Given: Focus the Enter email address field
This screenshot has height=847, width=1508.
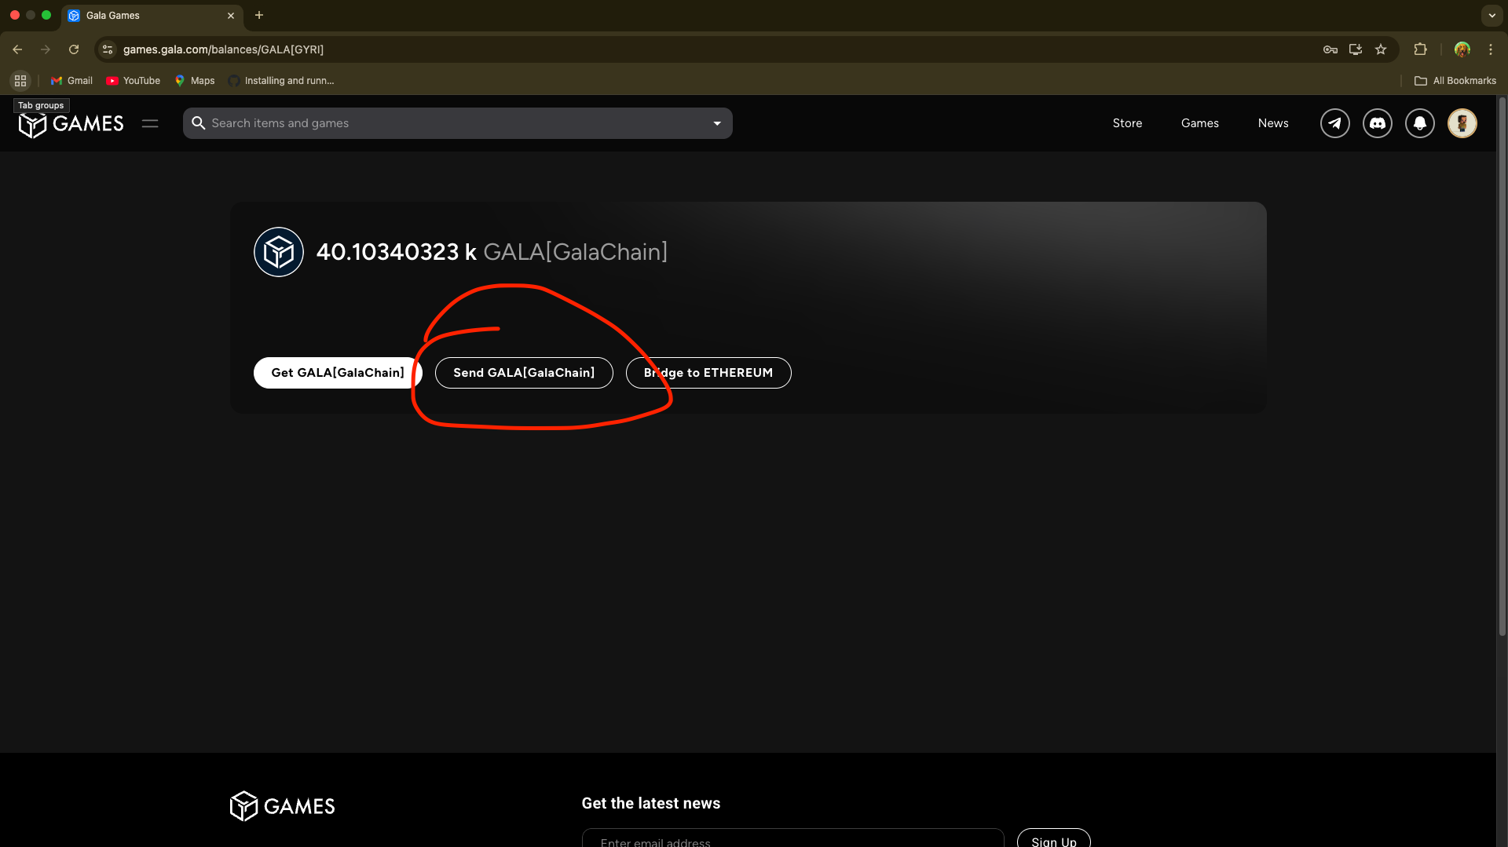Looking at the screenshot, I should [793, 838].
